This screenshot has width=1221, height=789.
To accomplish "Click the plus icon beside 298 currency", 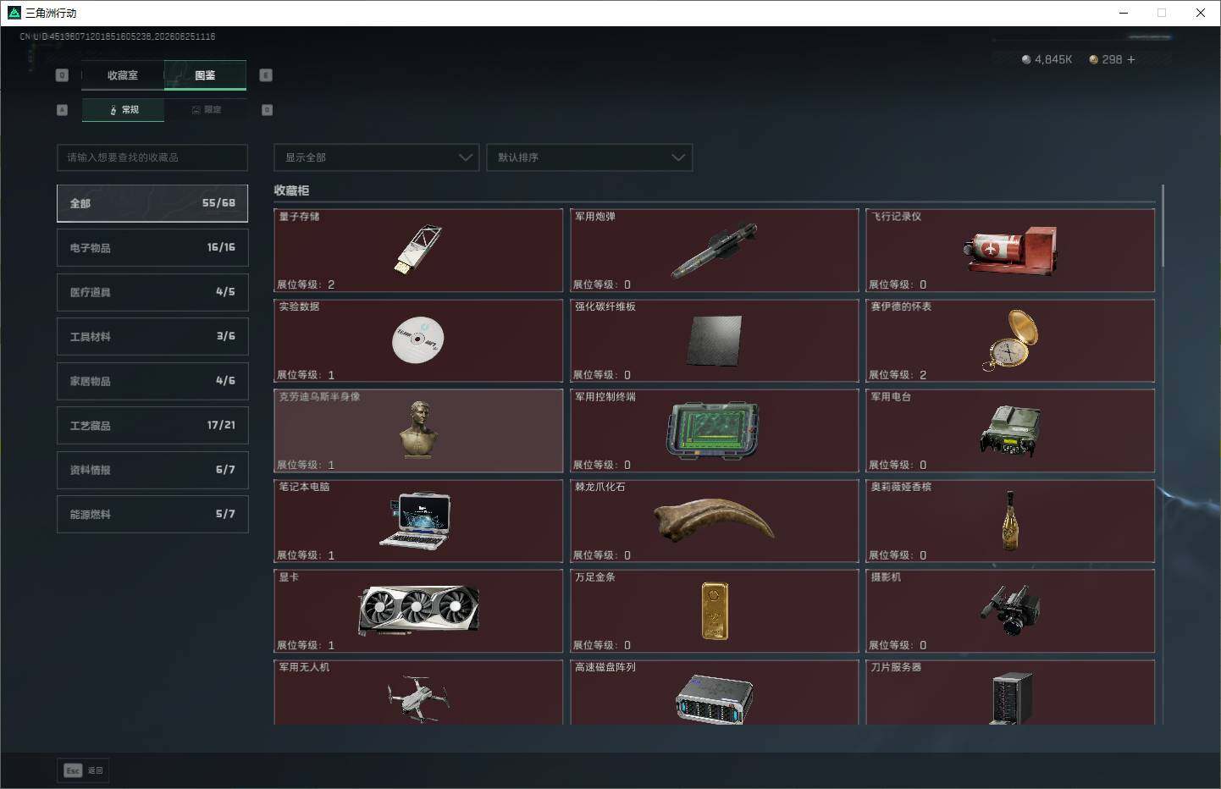I will click(1131, 59).
